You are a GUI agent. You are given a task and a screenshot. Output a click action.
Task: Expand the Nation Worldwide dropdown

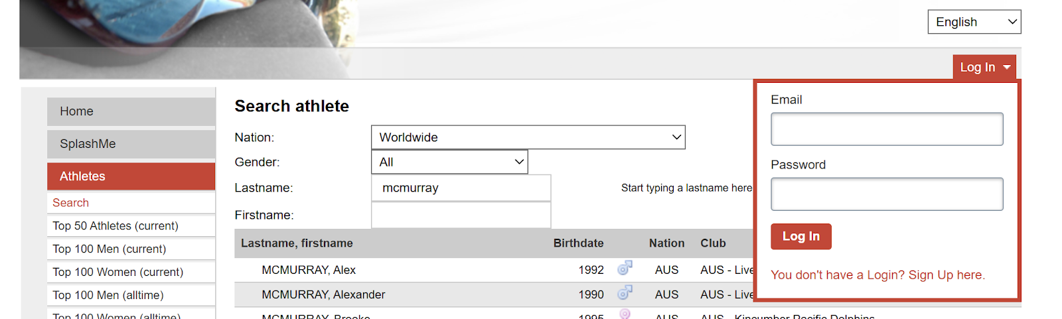pyautogui.click(x=528, y=137)
